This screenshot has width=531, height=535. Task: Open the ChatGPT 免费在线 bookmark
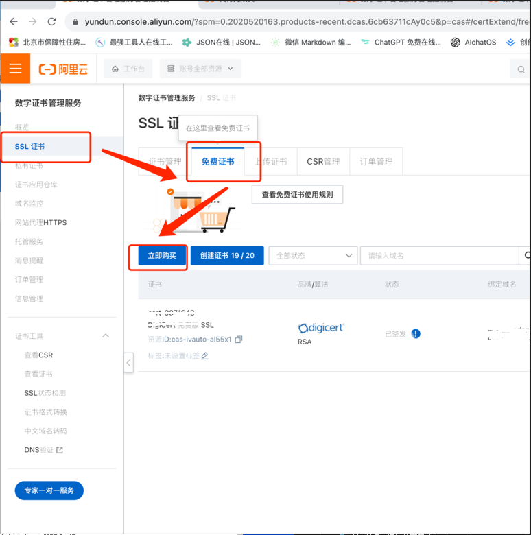(x=401, y=43)
